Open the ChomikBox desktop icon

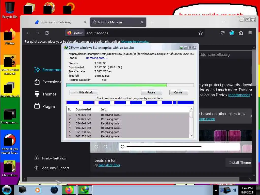pyautogui.click(x=10, y=169)
